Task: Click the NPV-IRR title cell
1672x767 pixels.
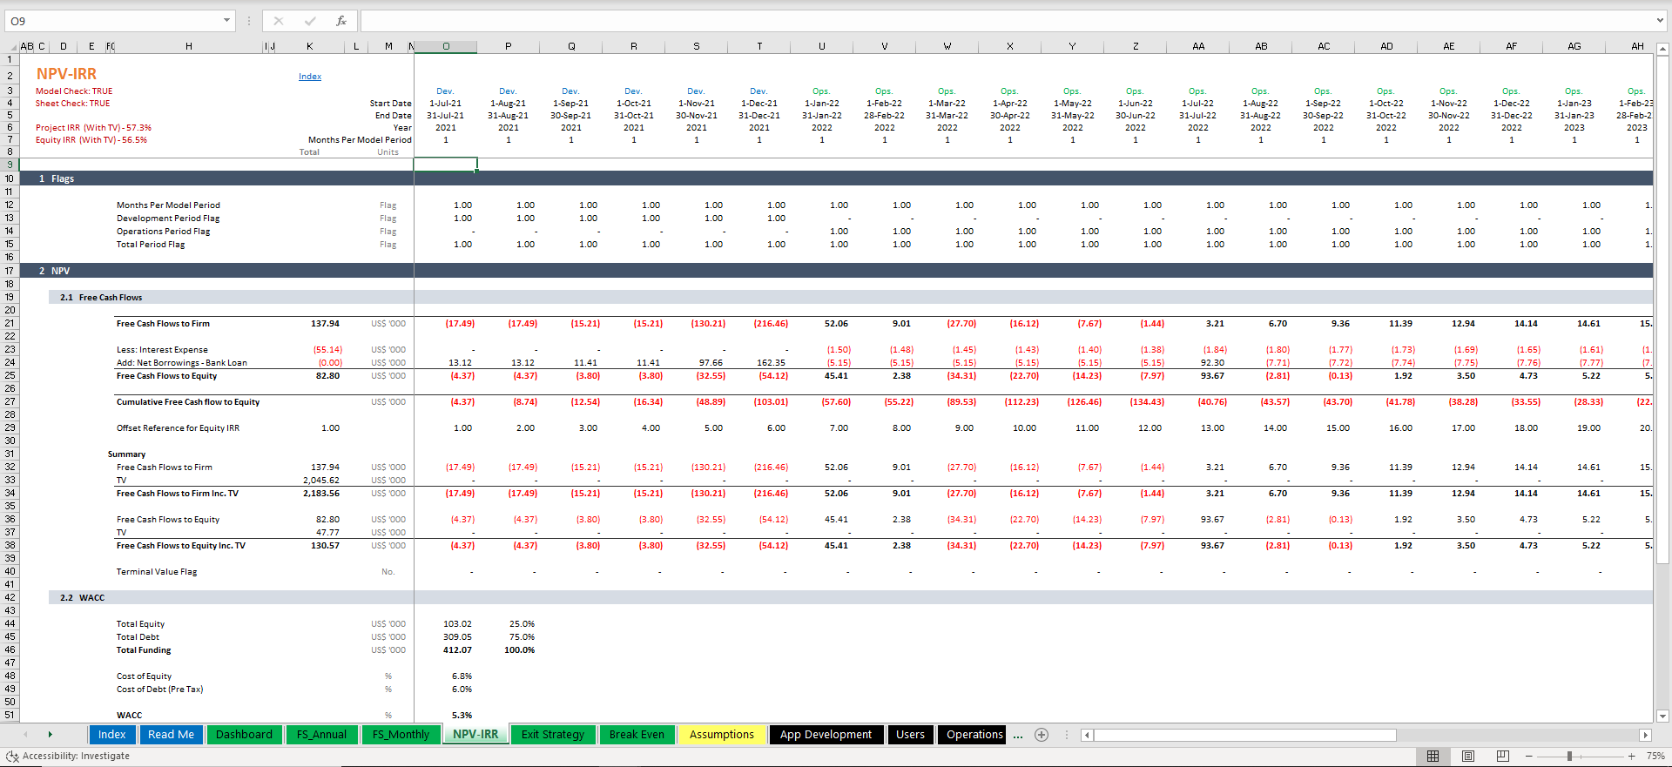Action: 66,75
